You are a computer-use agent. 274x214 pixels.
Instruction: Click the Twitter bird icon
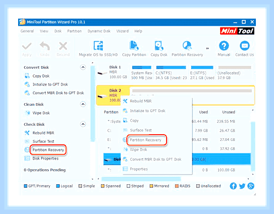242,186
